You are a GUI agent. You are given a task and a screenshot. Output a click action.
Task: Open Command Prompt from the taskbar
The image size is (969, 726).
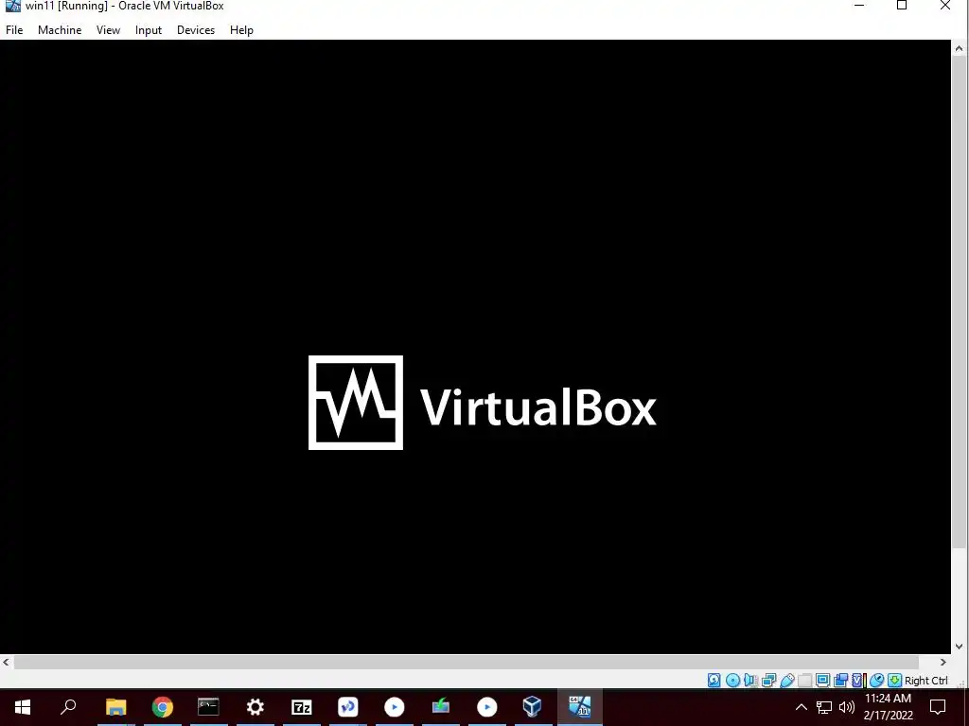coord(208,707)
